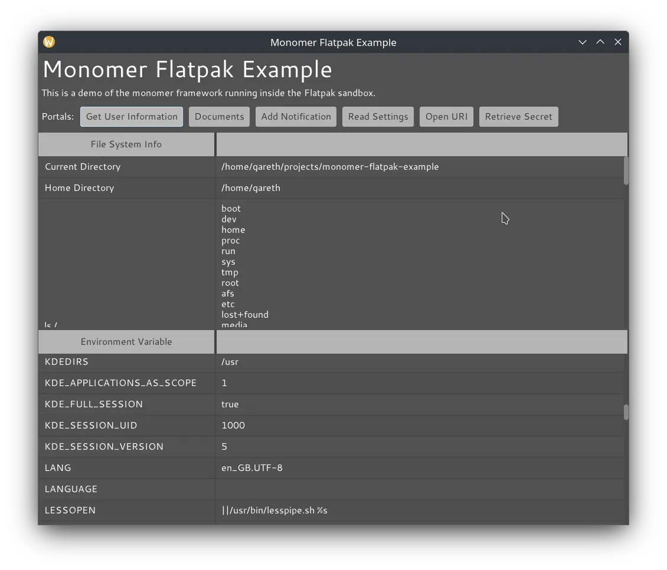The height and width of the screenshot is (570, 667).
Task: Select the Read Settings portal button
Action: tap(378, 116)
